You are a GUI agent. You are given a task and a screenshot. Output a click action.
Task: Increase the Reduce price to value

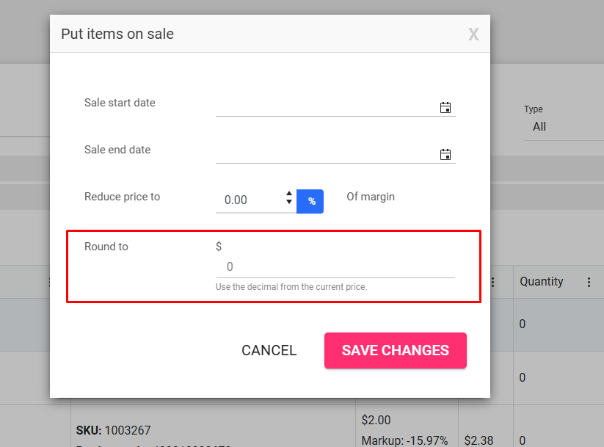(x=289, y=194)
